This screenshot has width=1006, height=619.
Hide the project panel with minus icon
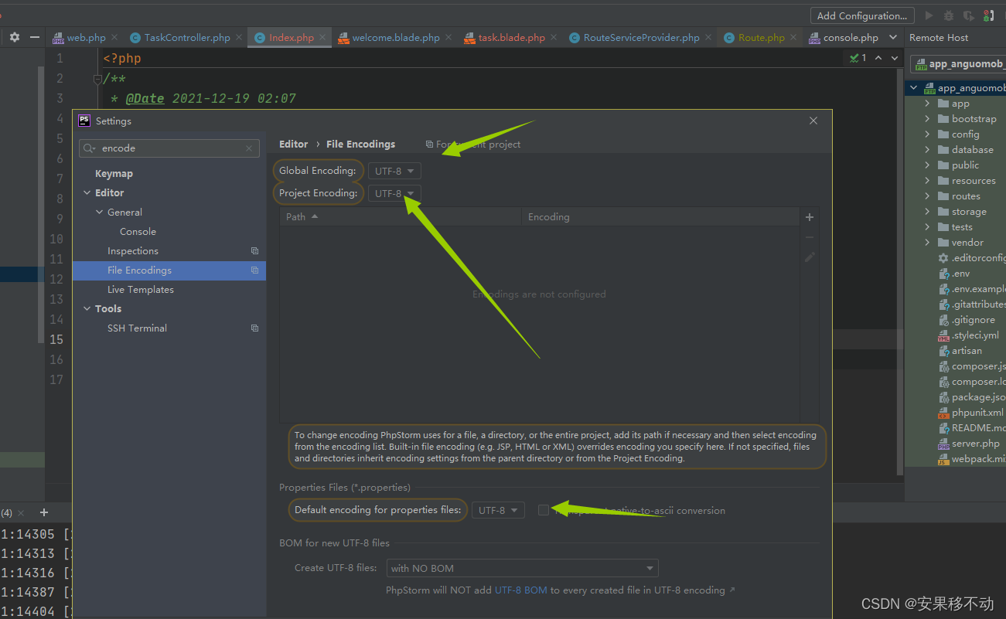[x=34, y=37]
